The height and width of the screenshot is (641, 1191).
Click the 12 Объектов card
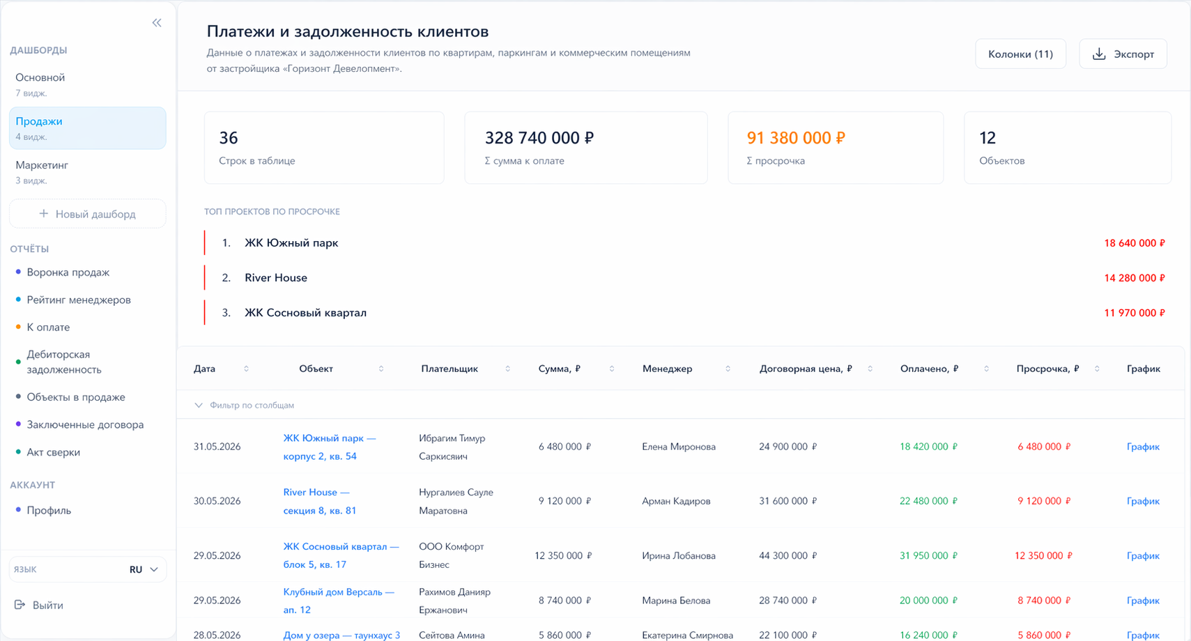click(x=1068, y=148)
